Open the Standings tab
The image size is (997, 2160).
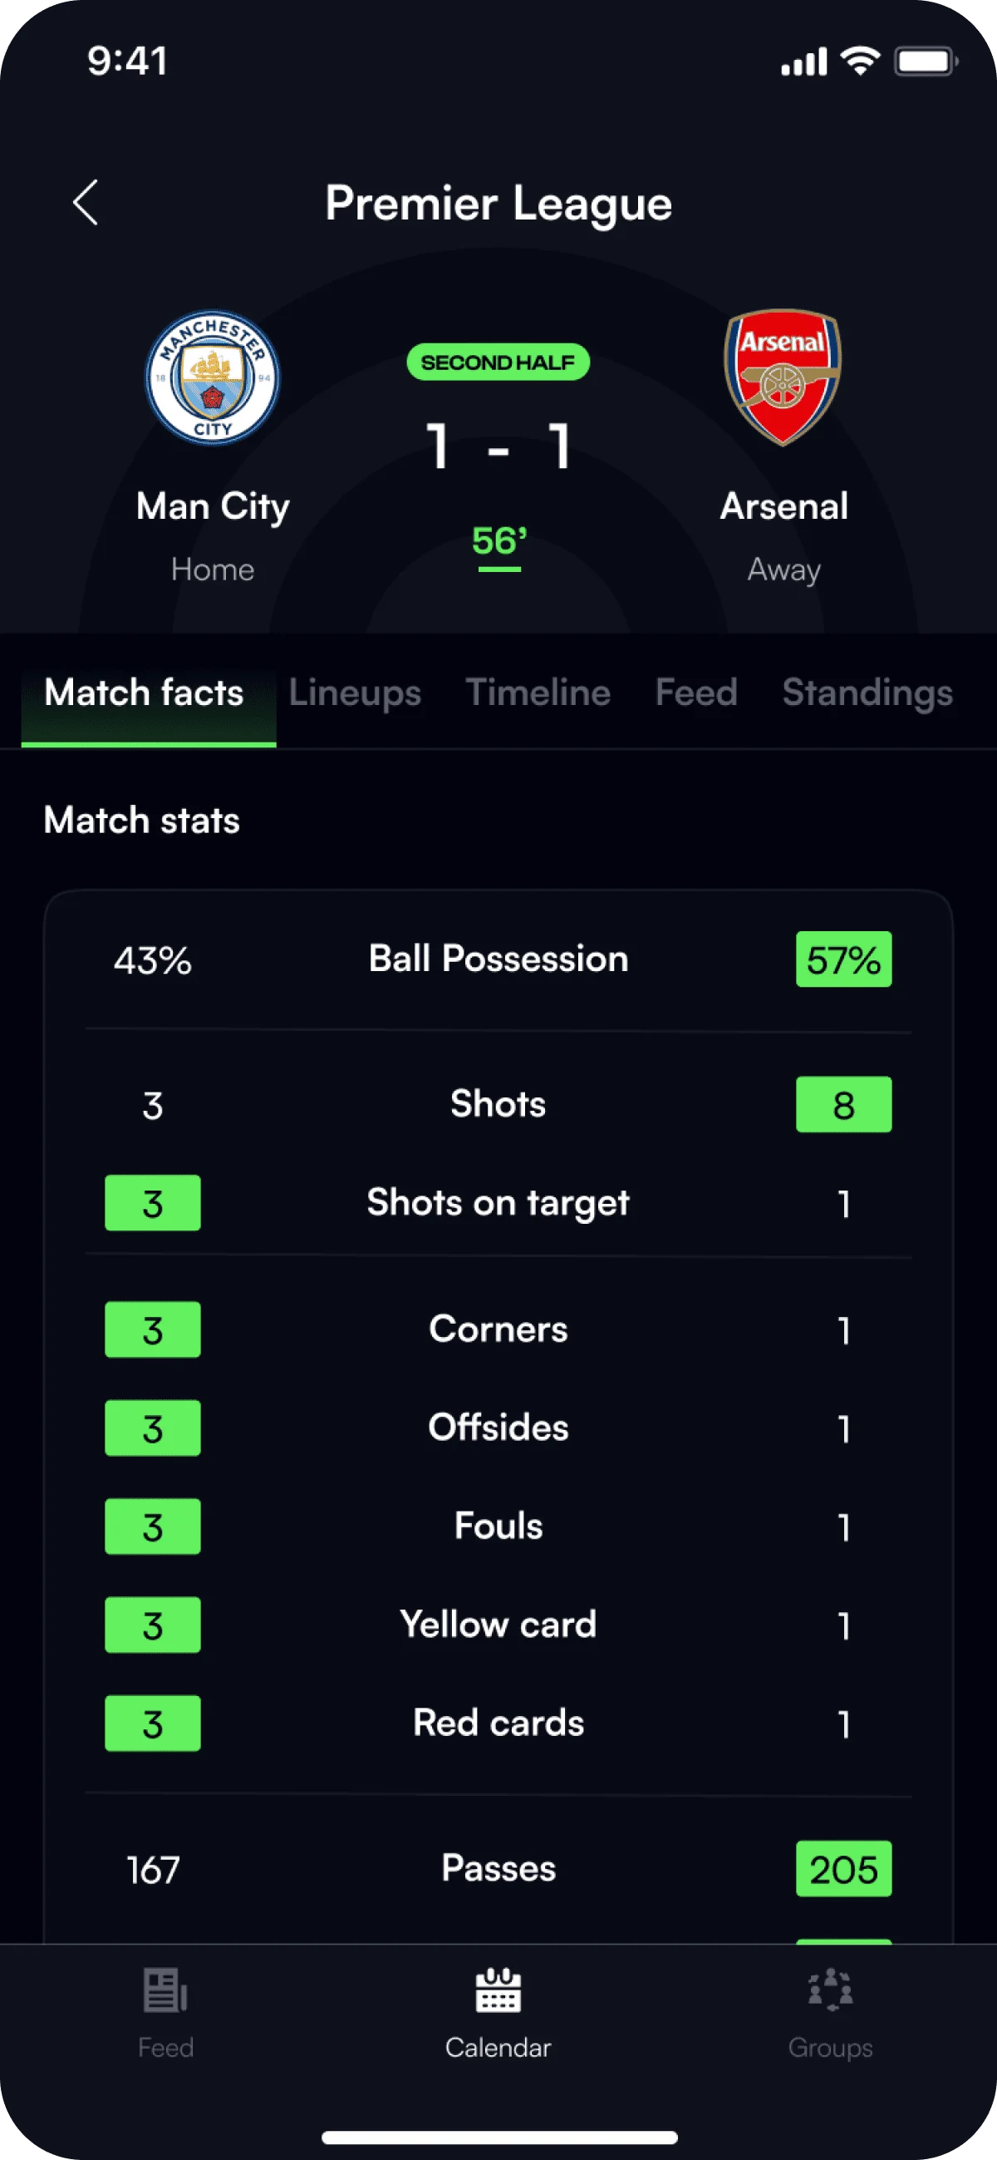click(867, 693)
